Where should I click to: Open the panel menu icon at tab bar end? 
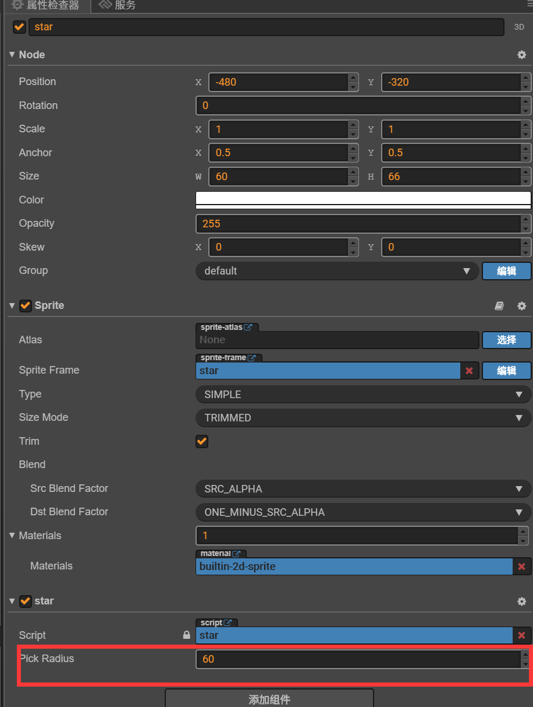530,5
